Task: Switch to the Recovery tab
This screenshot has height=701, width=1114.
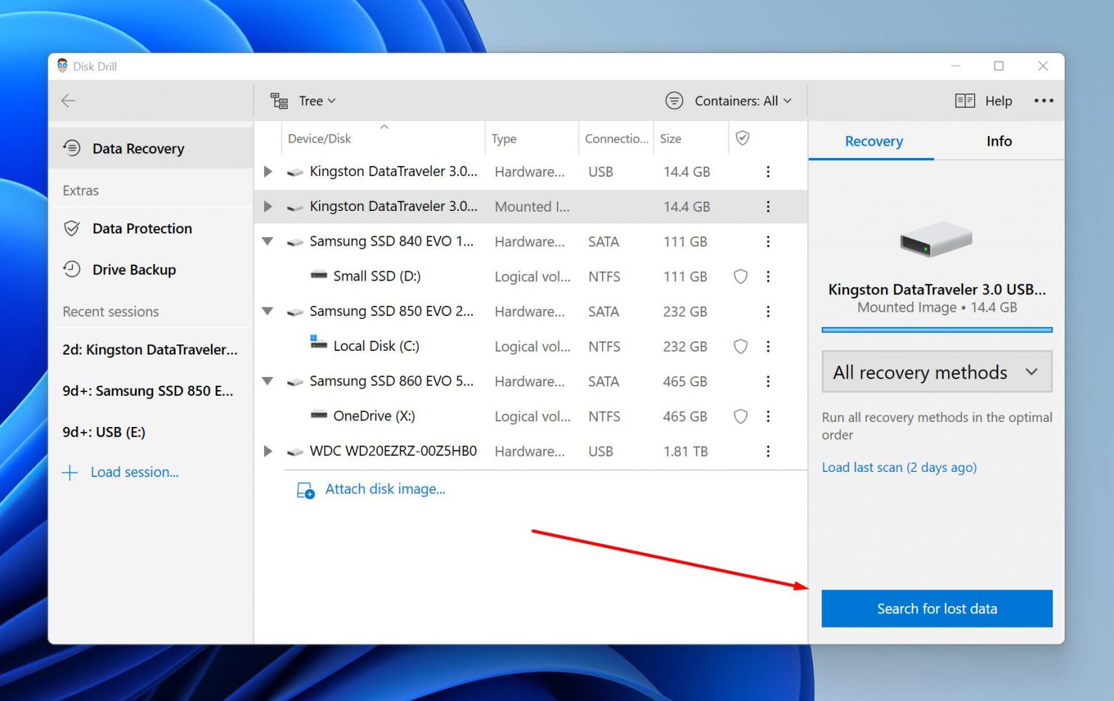Action: 873,141
